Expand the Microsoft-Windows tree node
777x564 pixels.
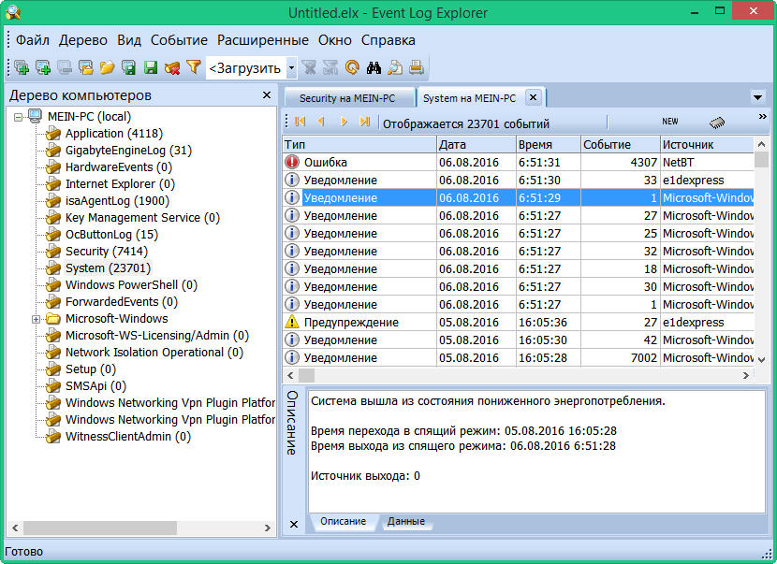(37, 319)
